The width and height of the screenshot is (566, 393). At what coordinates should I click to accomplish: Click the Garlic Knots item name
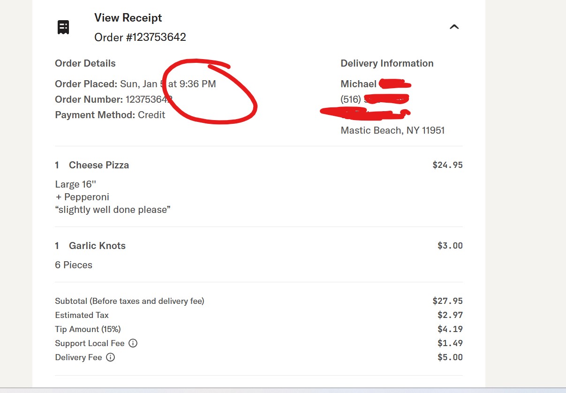point(97,246)
